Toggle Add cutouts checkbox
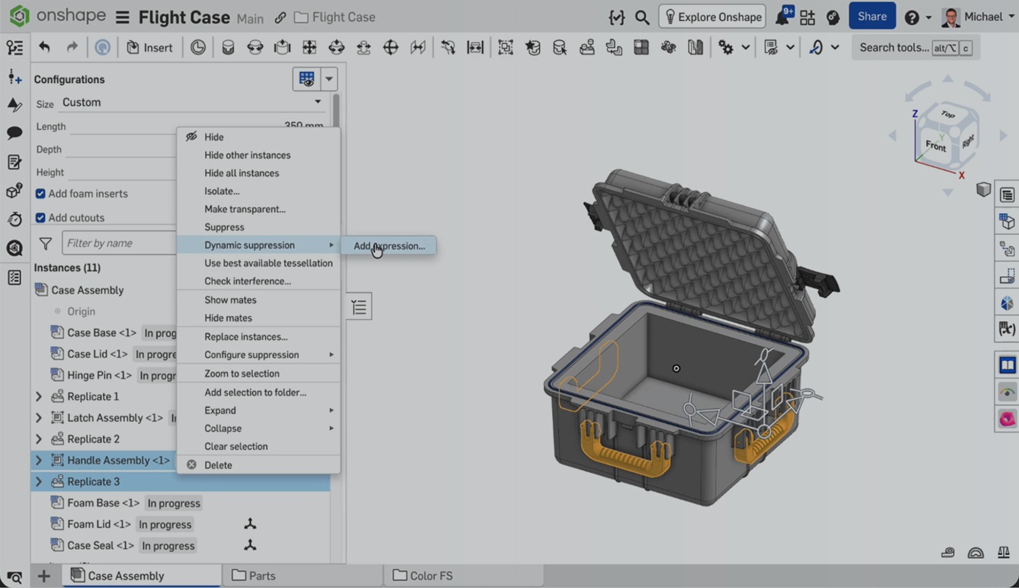 click(x=40, y=218)
